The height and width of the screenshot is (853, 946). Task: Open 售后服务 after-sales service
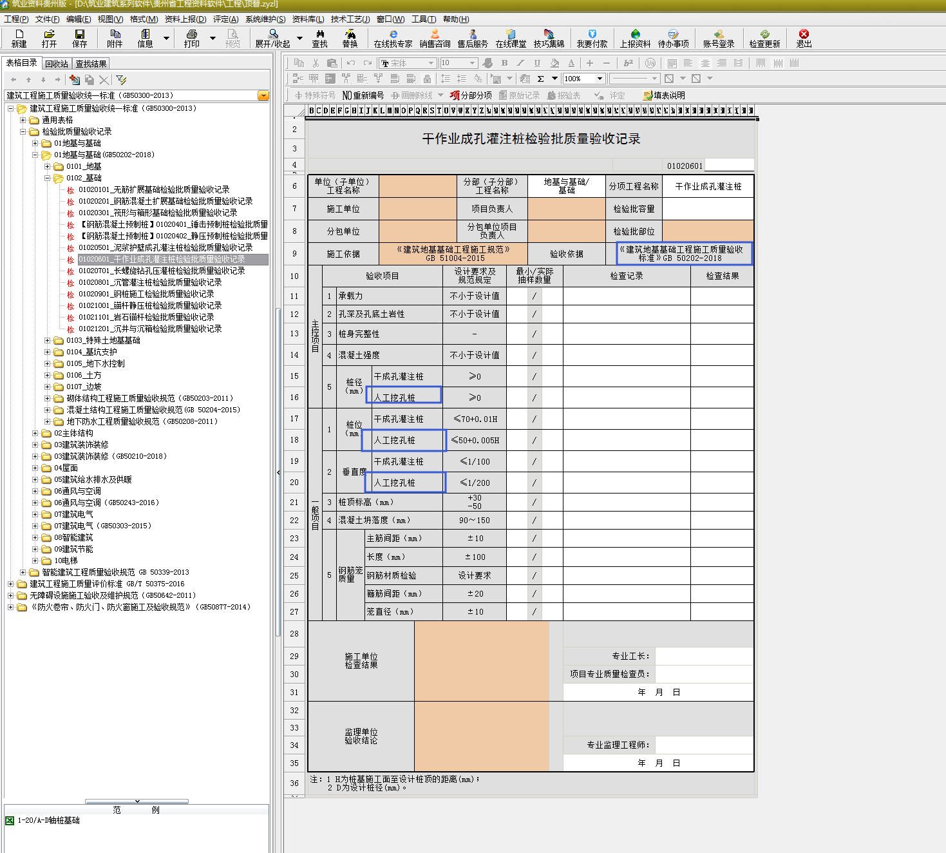click(473, 39)
